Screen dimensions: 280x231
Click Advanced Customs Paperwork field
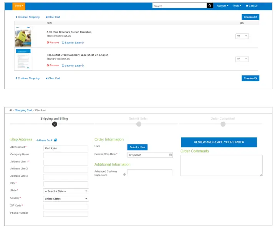(x=150, y=172)
